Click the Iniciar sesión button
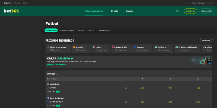 pyautogui.click(x=206, y=11)
